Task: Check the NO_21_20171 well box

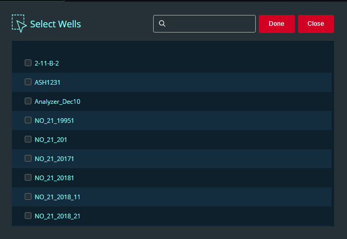Action: 28,158
